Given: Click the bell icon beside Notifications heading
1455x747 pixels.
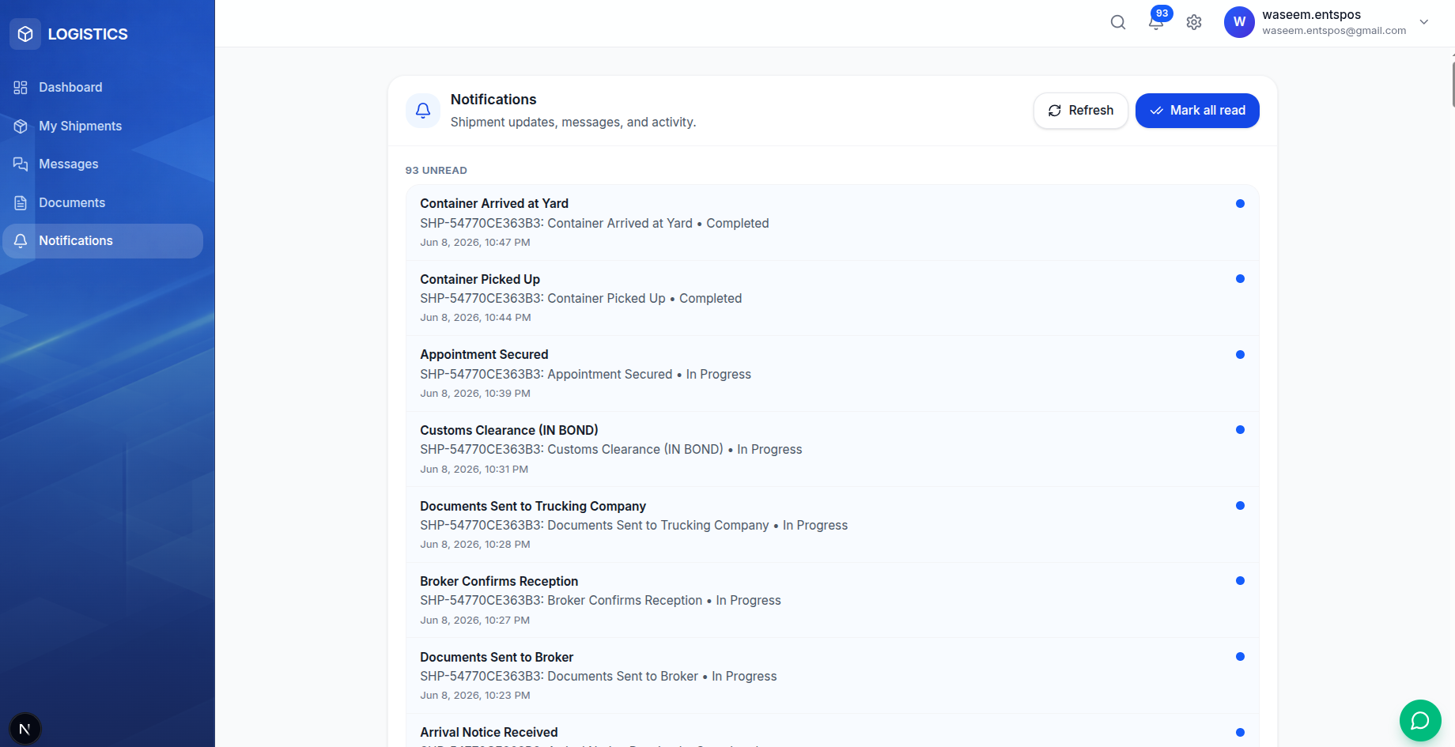Looking at the screenshot, I should click(x=423, y=111).
